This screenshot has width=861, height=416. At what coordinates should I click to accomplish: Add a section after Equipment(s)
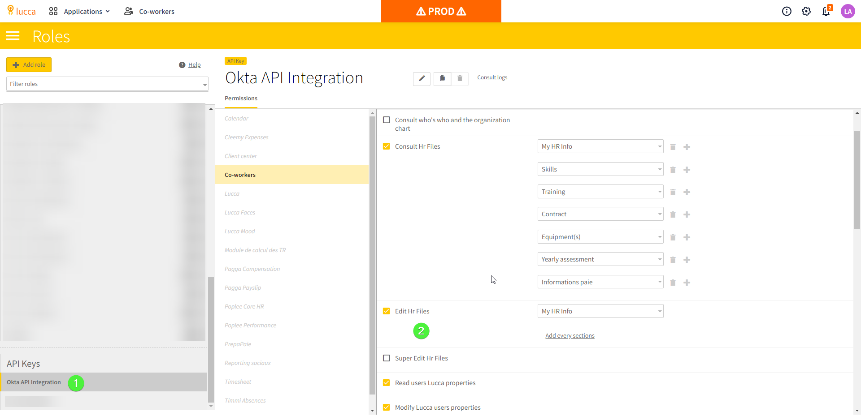687,237
